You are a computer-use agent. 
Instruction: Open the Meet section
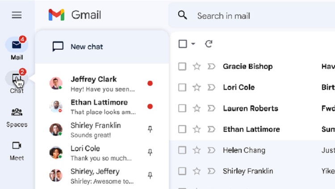pyautogui.click(x=17, y=146)
